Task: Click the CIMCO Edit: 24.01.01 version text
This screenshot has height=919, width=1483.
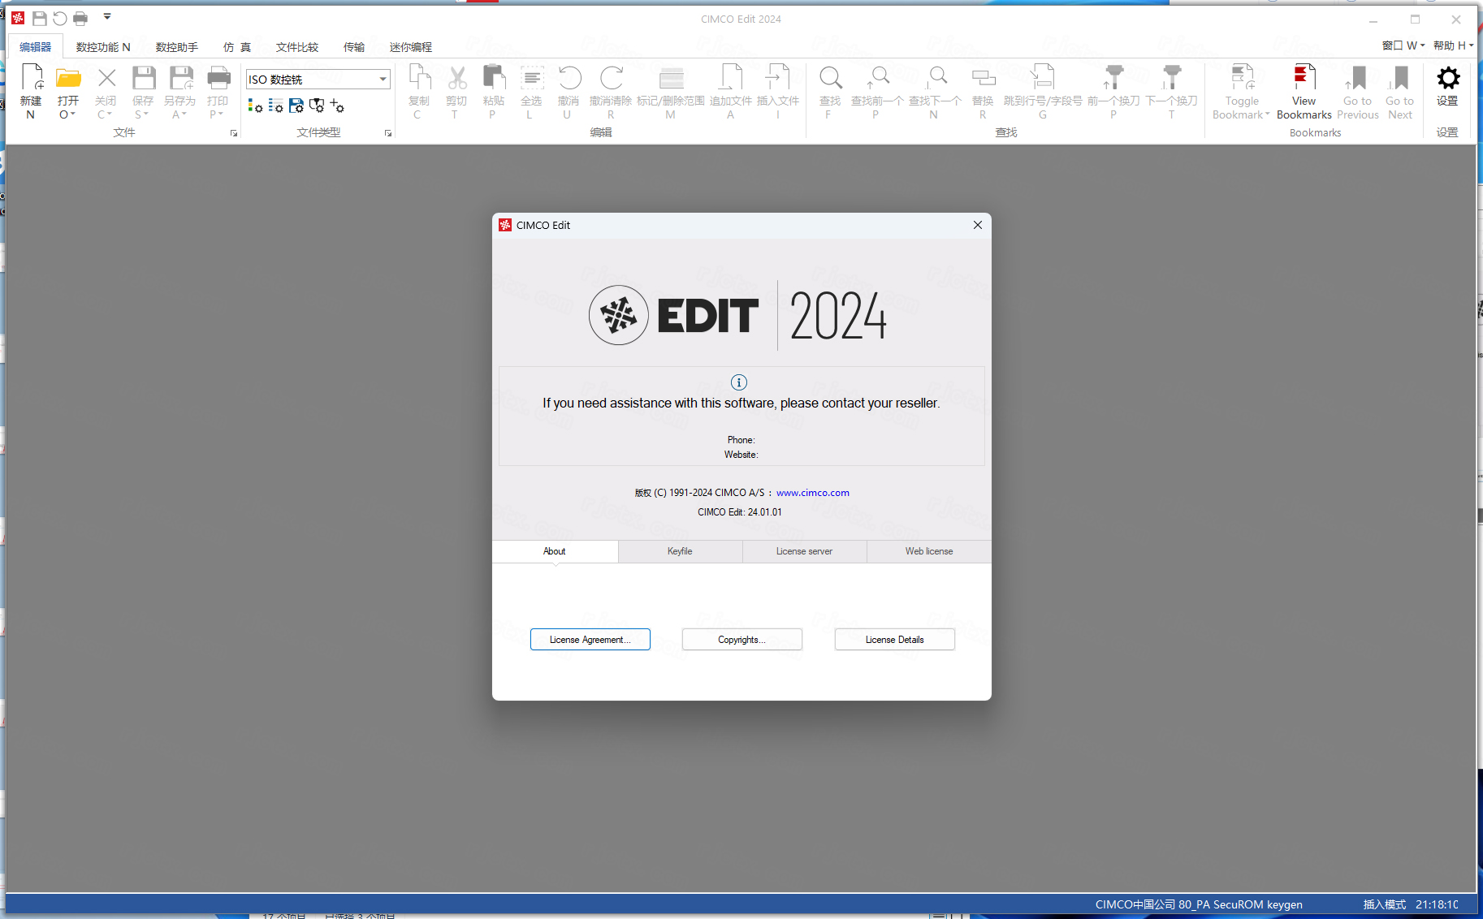Action: click(x=740, y=512)
